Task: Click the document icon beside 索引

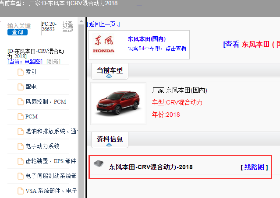Action: 20,72
